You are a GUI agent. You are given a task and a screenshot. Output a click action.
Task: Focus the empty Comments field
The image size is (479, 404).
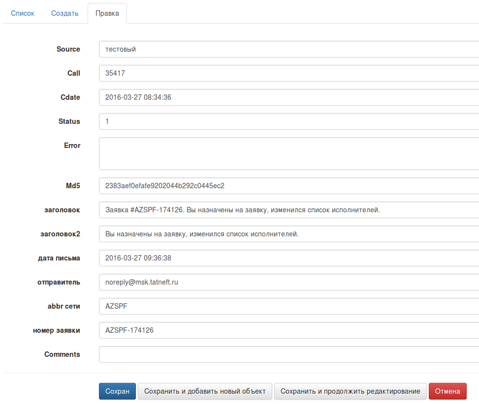pyautogui.click(x=288, y=354)
